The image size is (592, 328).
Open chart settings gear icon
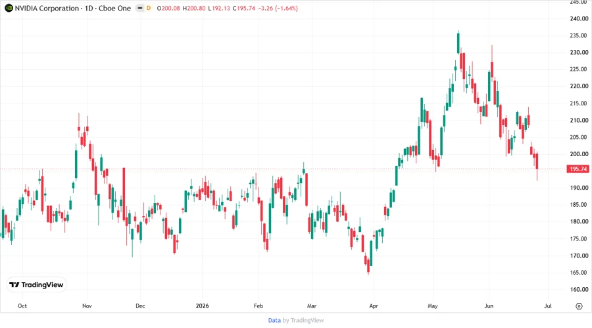[579, 306]
